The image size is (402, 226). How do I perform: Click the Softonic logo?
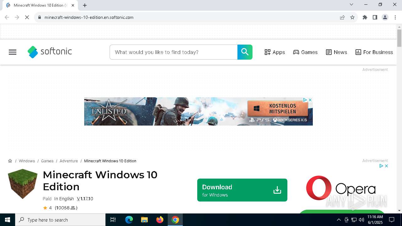[x=50, y=52]
